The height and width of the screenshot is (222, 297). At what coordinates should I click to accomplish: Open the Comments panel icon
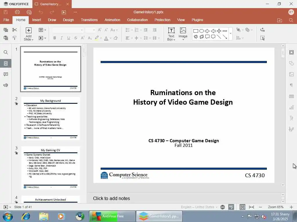click(x=6, y=74)
